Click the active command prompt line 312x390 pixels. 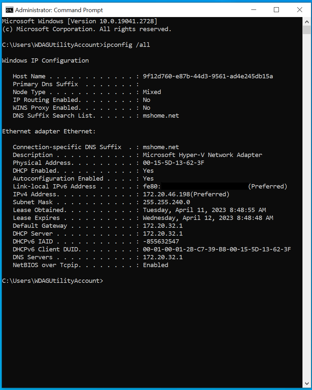[53, 281]
